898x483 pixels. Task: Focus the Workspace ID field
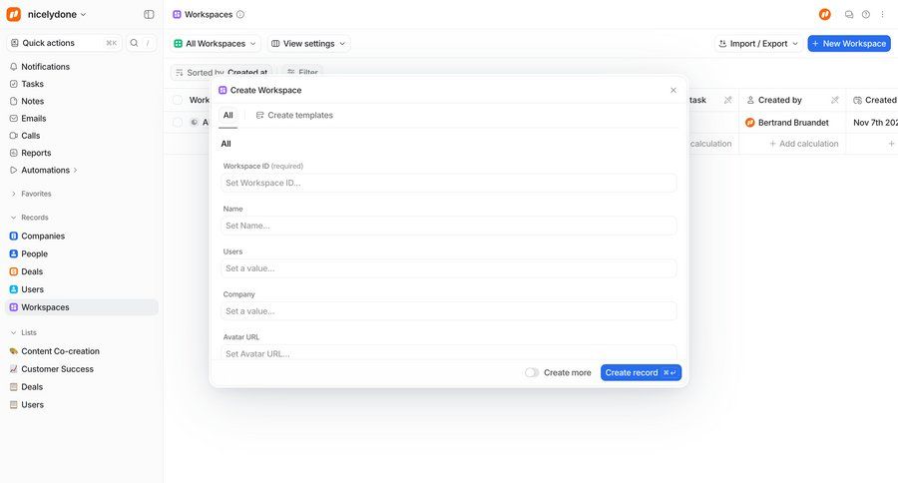pyautogui.click(x=448, y=183)
